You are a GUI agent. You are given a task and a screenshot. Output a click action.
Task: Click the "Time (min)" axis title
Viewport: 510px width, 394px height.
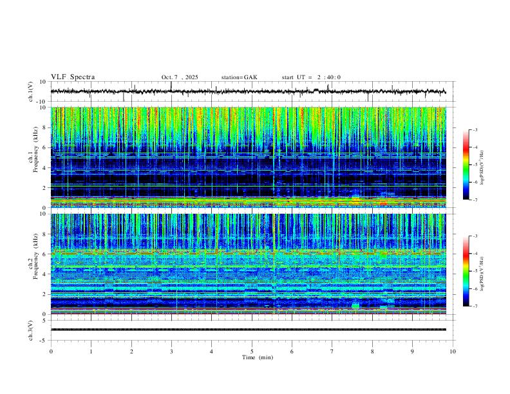point(258,357)
